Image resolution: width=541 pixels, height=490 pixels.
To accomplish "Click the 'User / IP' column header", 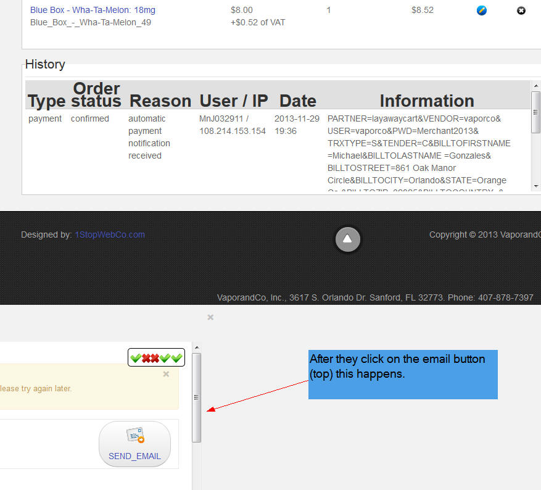I will click(234, 101).
